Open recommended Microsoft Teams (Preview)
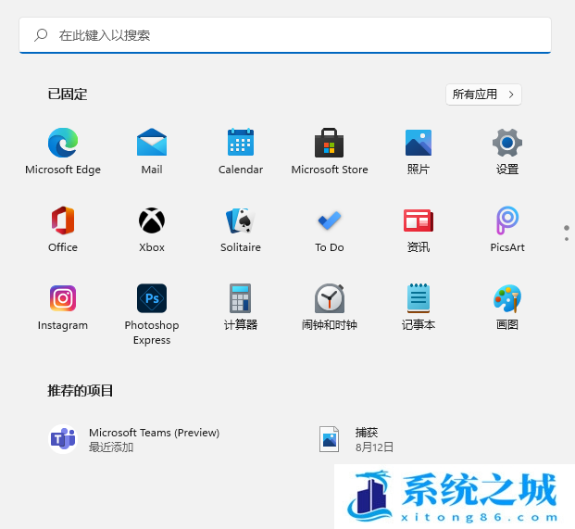Image resolution: width=575 pixels, height=529 pixels. click(136, 439)
